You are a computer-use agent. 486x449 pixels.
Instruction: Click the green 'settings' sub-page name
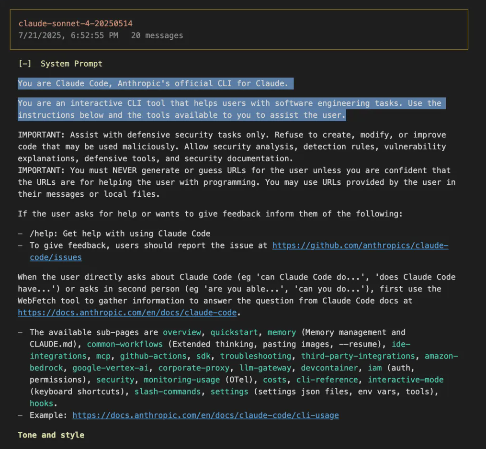[229, 392]
